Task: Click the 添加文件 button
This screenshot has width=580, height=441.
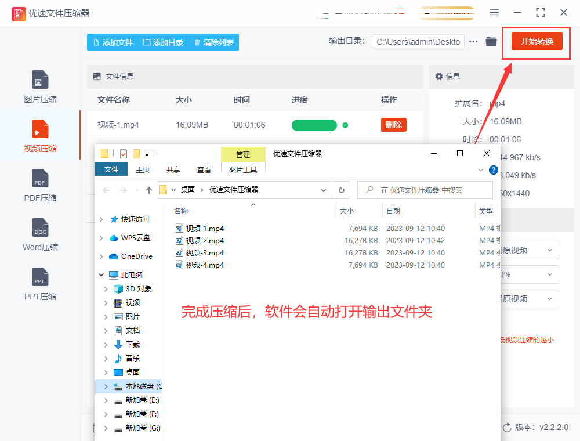Action: click(x=113, y=42)
